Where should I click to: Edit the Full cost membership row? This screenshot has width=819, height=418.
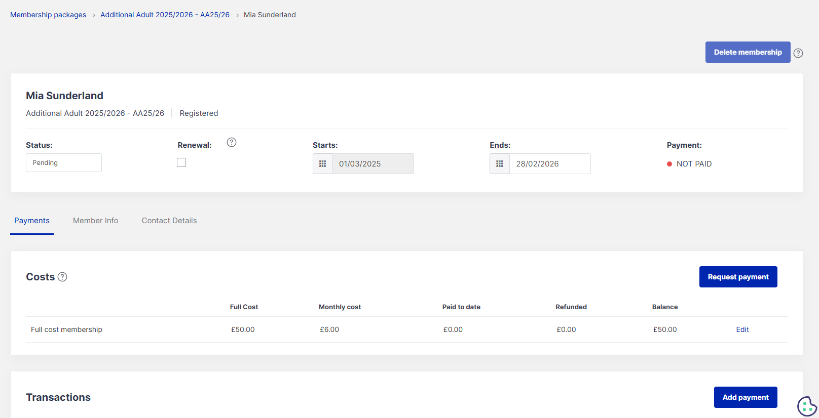[742, 329]
